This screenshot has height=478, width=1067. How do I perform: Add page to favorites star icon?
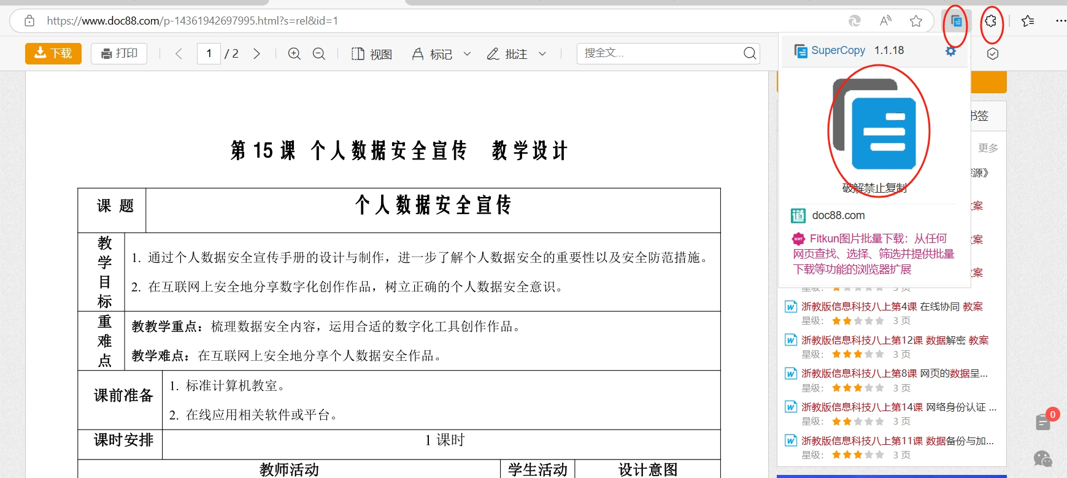point(916,21)
